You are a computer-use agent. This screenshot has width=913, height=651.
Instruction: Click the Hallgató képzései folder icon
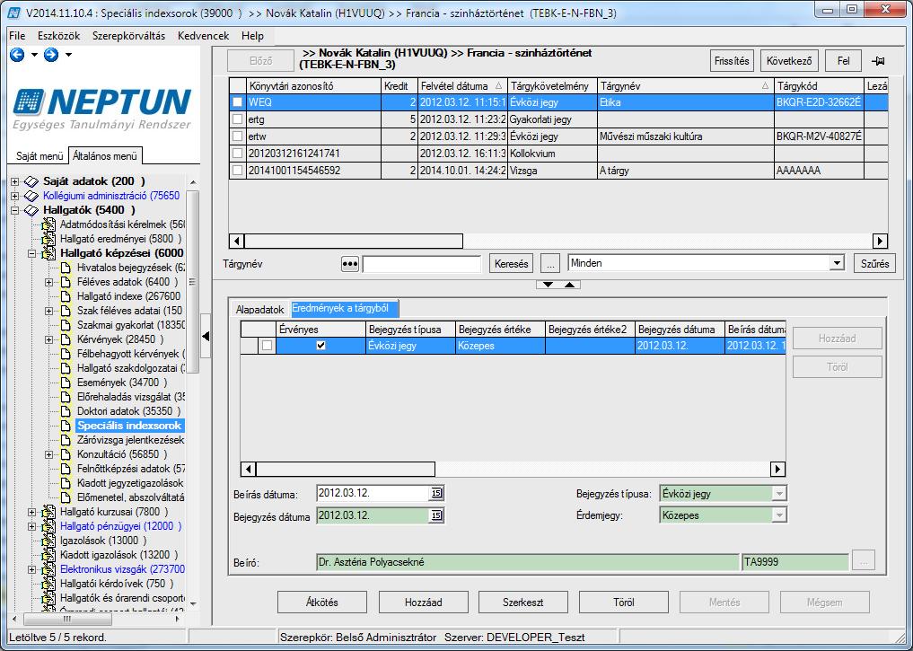48,253
